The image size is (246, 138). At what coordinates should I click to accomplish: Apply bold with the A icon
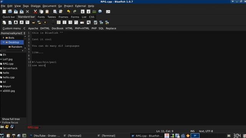[x=16, y=22]
